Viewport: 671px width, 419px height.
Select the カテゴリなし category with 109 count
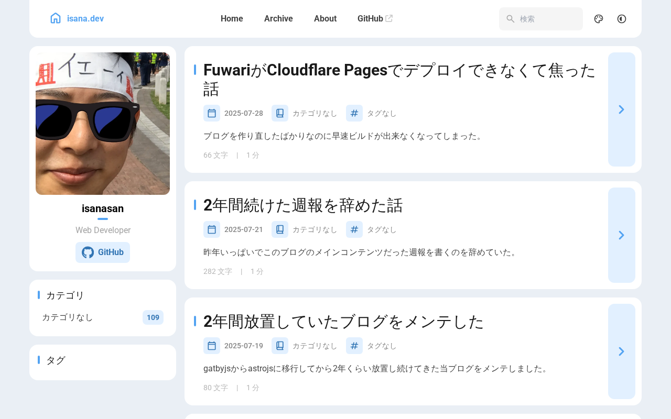pyautogui.click(x=103, y=317)
